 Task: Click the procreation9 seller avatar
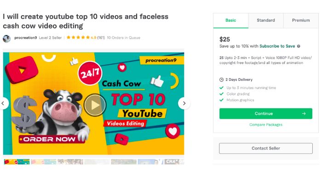pos(6,39)
